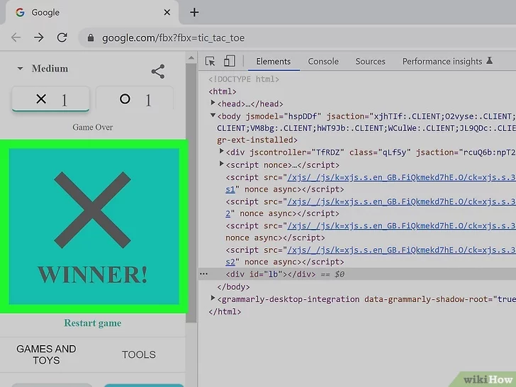The height and width of the screenshot is (387, 516).
Task: Click the first script src link ending s1
Action: pos(401,177)
